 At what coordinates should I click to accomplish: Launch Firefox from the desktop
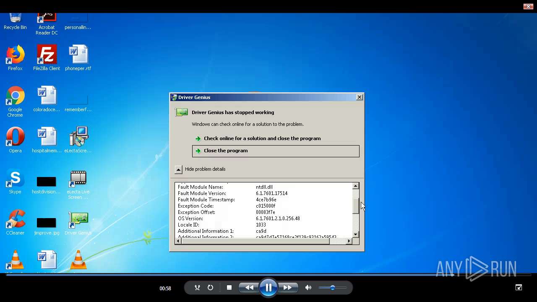point(15,58)
